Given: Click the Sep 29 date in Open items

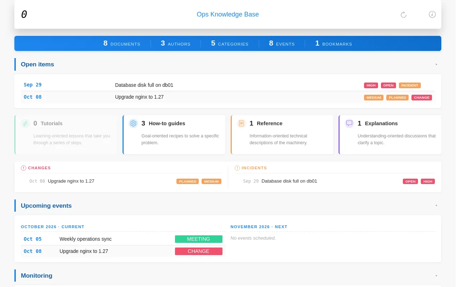Looking at the screenshot, I should coord(33,85).
